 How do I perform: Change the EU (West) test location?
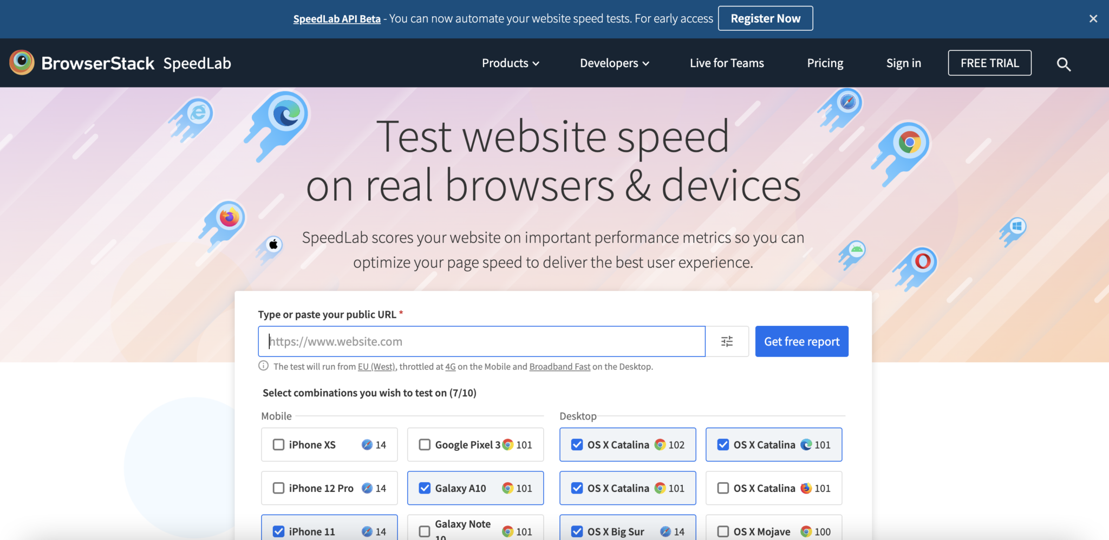coord(376,366)
